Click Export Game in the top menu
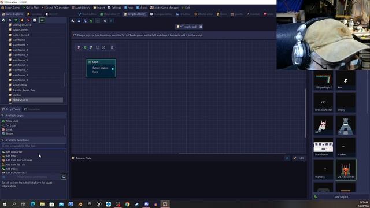Image resolution: width=370 pixels, height=208 pixels. tap(10, 8)
